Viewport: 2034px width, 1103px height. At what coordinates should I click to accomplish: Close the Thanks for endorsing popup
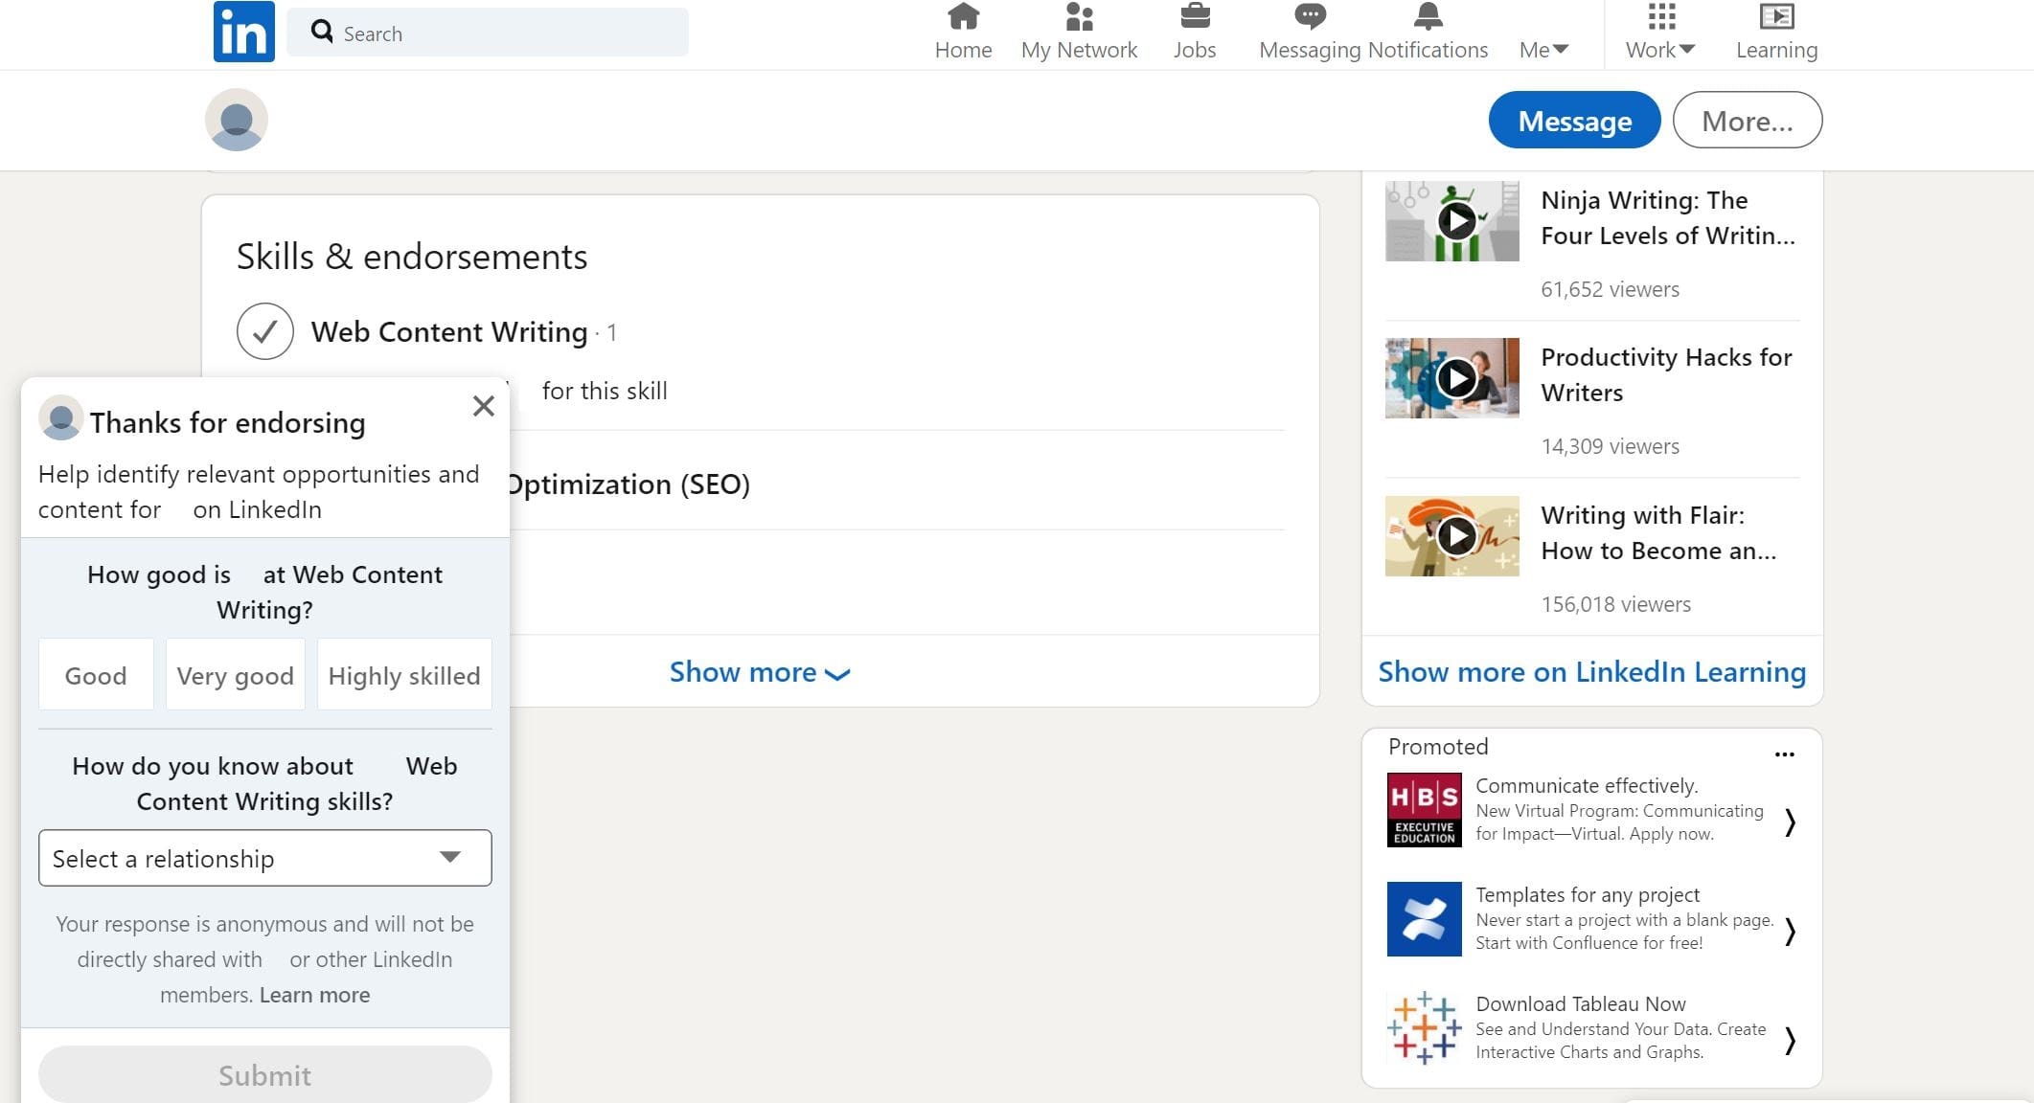coord(484,406)
